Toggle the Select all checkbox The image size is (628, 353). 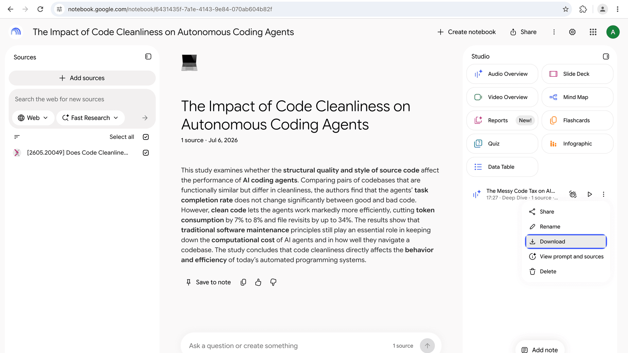(x=146, y=137)
